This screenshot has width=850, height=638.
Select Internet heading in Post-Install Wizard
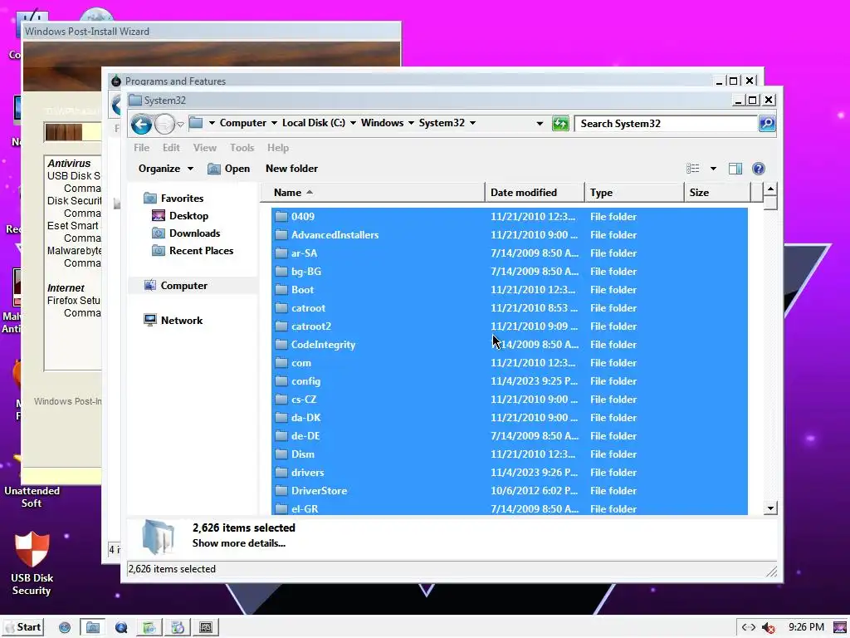pyautogui.click(x=66, y=288)
